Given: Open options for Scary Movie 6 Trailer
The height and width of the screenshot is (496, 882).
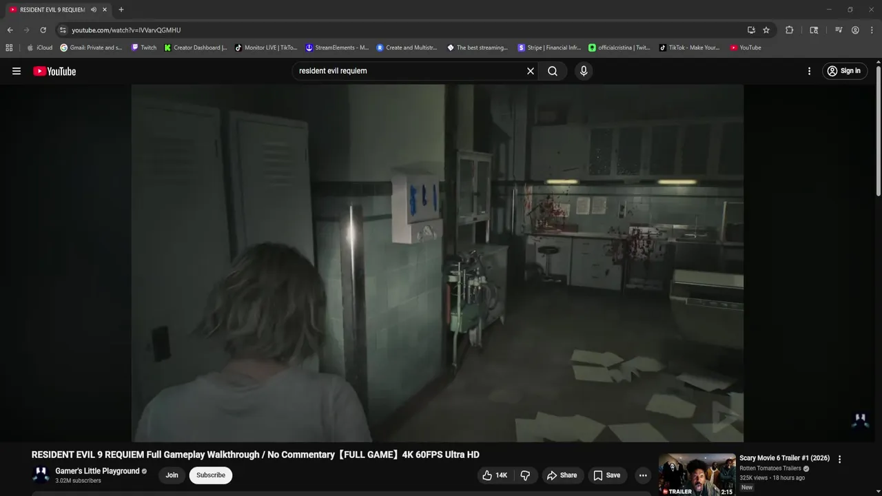Looking at the screenshot, I should point(839,459).
